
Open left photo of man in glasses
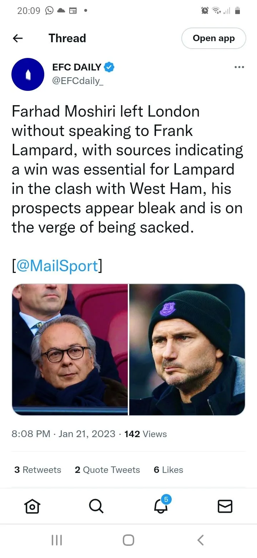pos(70,349)
